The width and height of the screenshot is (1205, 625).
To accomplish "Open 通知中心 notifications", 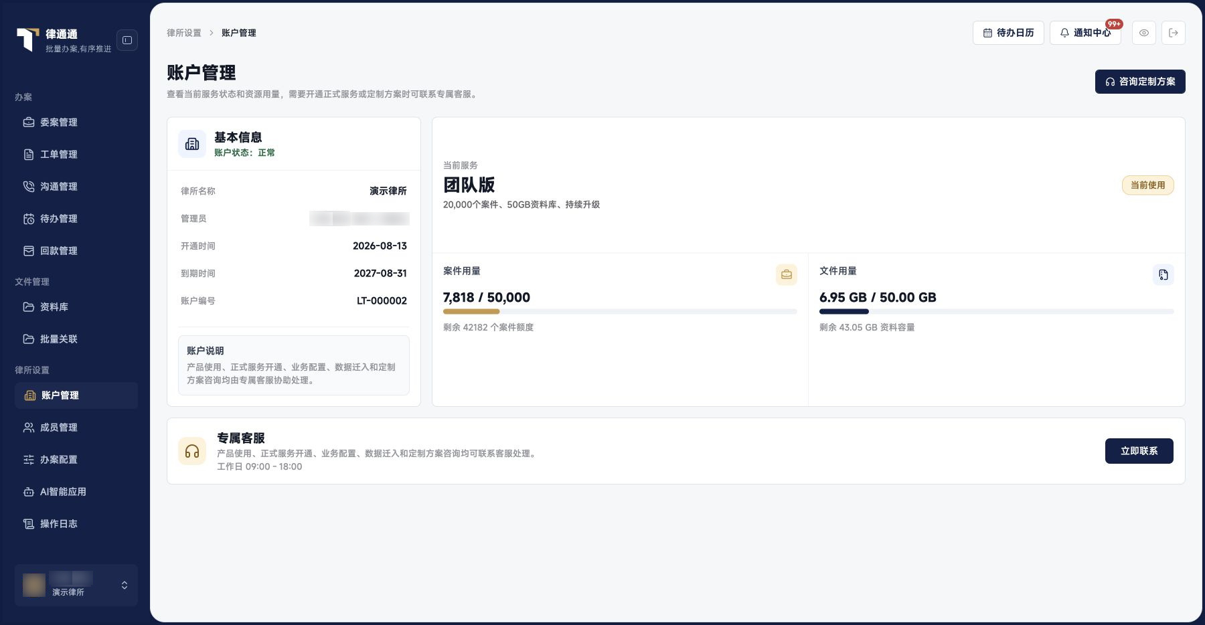I will tap(1085, 33).
